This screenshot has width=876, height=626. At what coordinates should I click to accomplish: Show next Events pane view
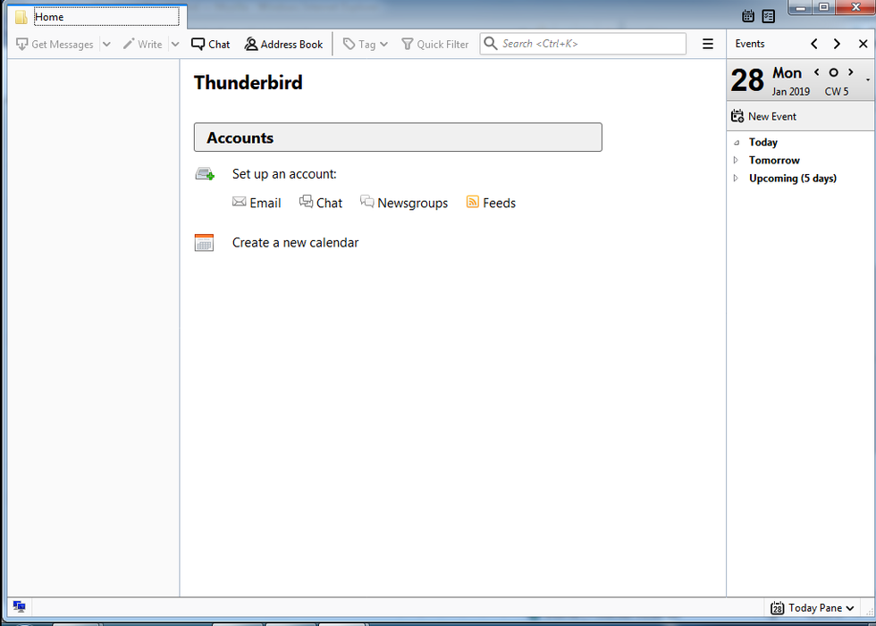click(837, 44)
